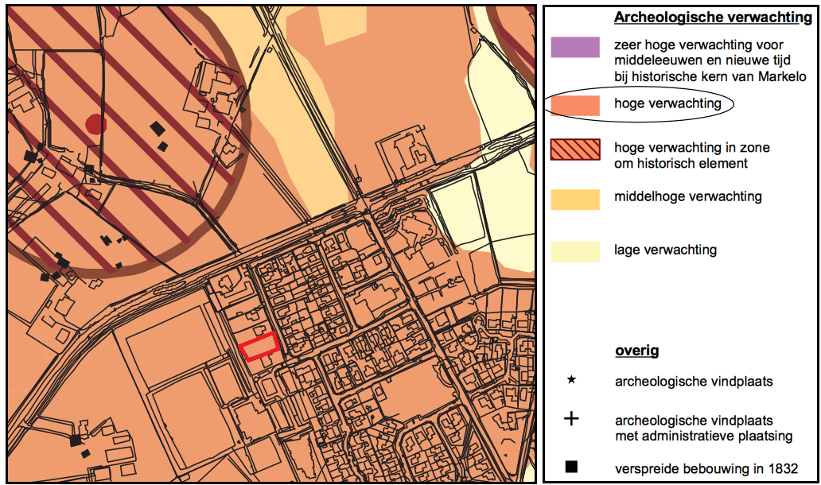Click 'bij historische kern van Markelo' text
Screen dimensions: 821x485
coord(710,76)
